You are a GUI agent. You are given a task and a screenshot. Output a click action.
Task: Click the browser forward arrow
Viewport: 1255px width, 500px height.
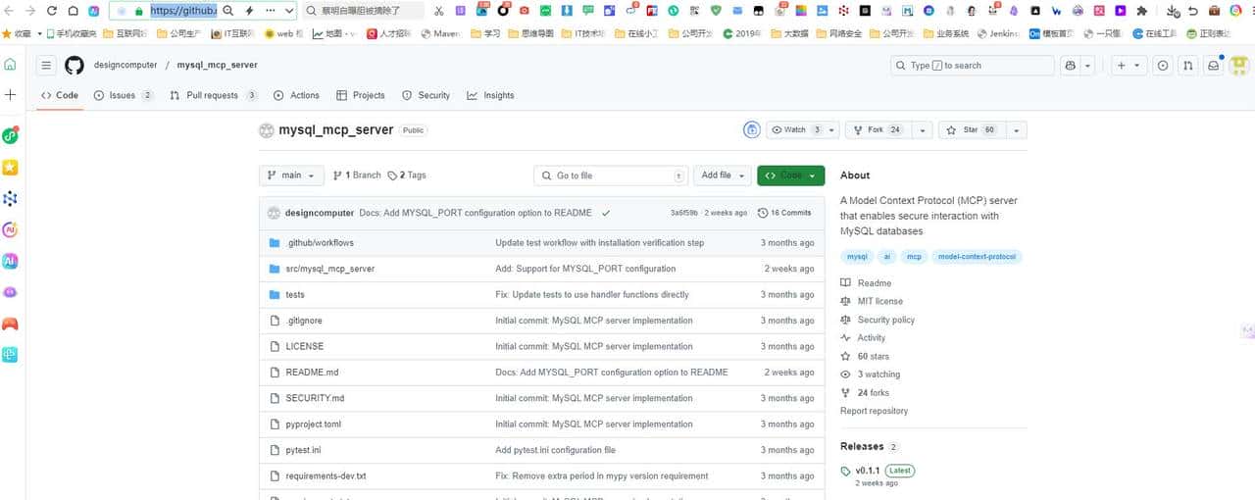[x=29, y=11]
